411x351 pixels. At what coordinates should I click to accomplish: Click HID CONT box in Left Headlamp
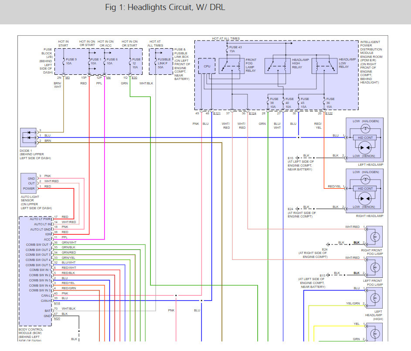[x=365, y=137]
